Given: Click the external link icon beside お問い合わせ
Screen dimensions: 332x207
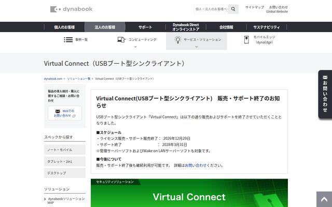Looking at the screenshot, I should point(74,116).
